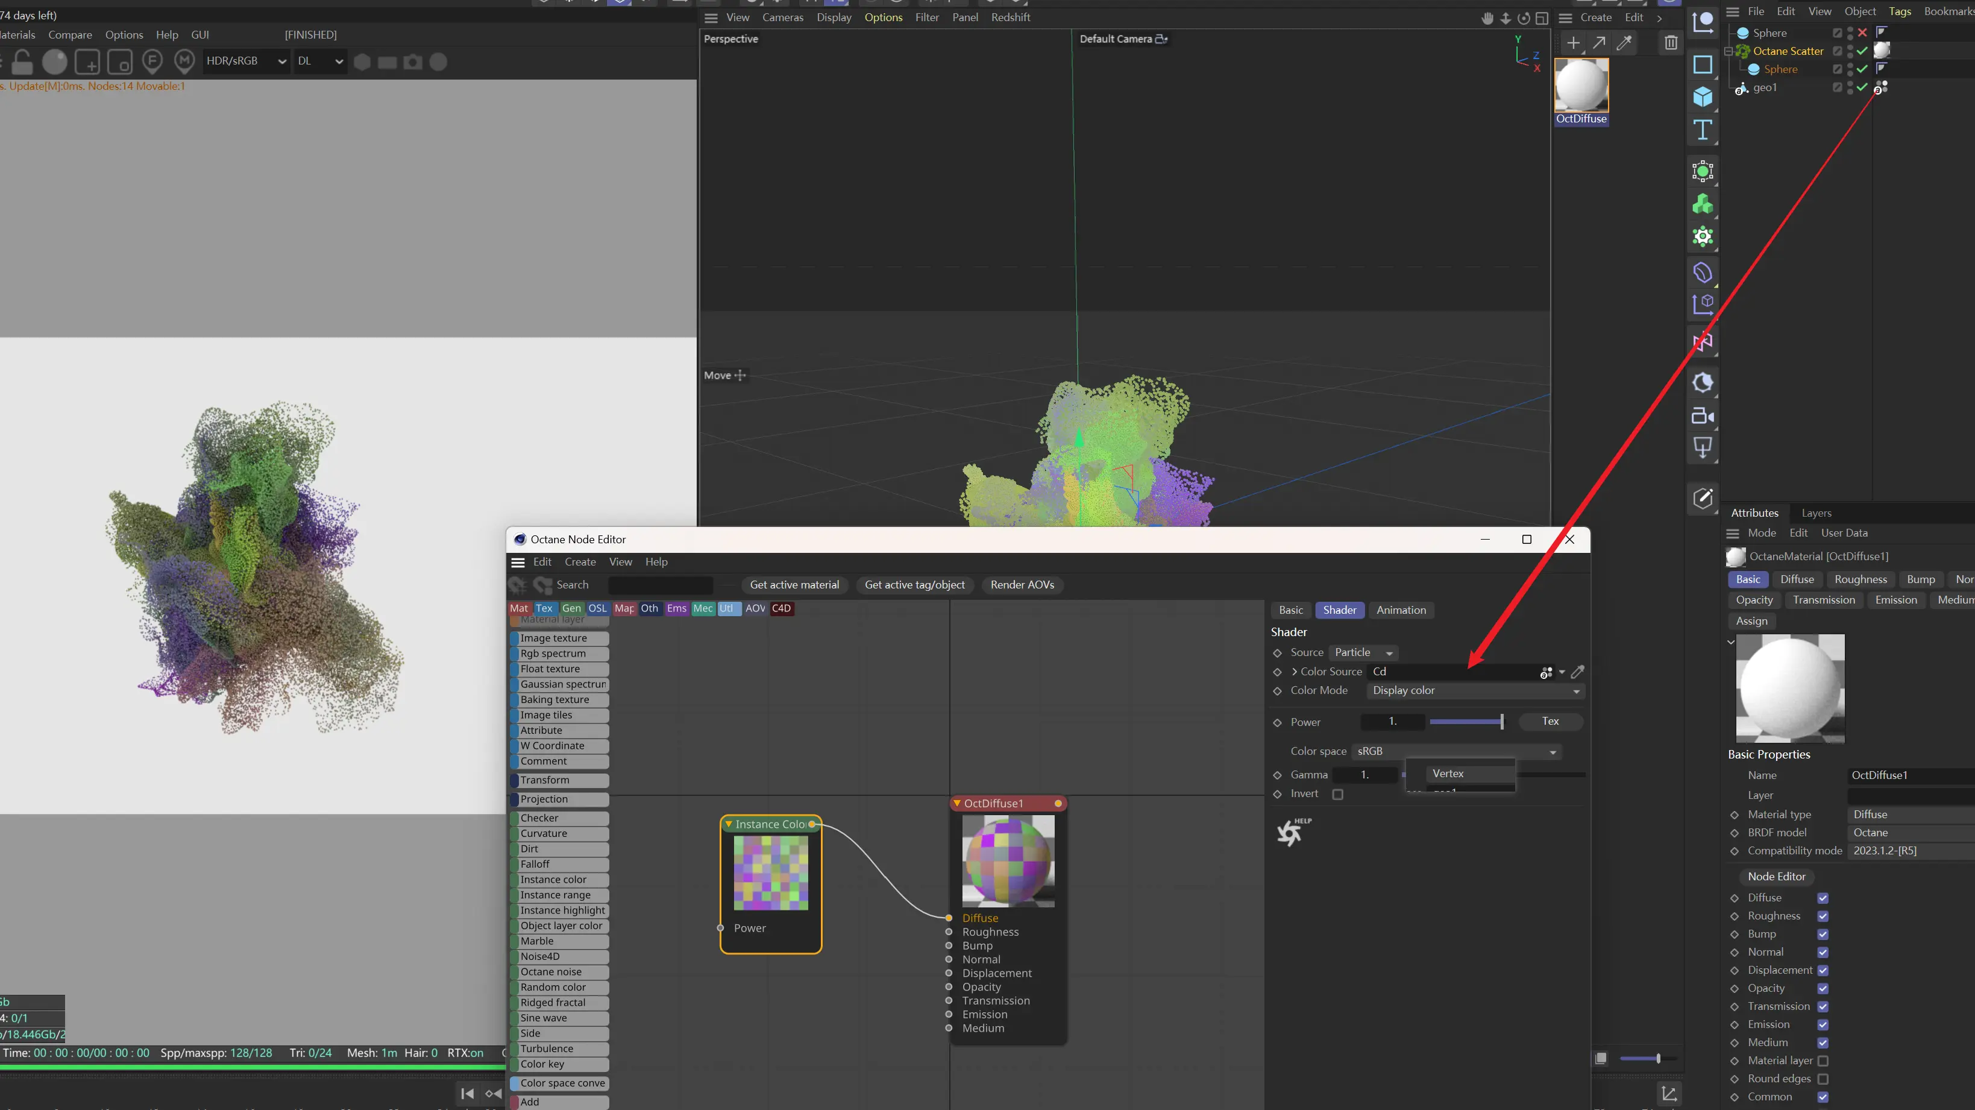1975x1110 pixels.
Task: Toggle the Displacement node editor checkbox
Action: tap(1823, 970)
